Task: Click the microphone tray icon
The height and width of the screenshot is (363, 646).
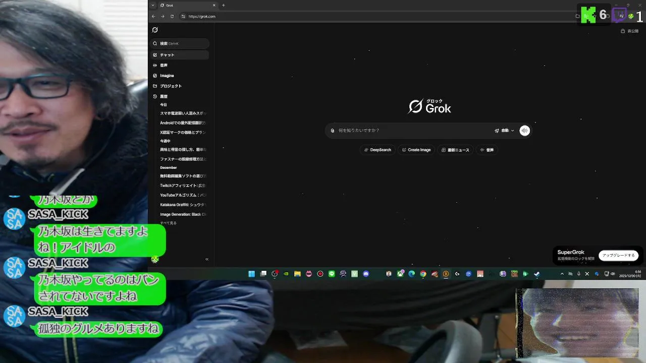Action: coord(579,274)
